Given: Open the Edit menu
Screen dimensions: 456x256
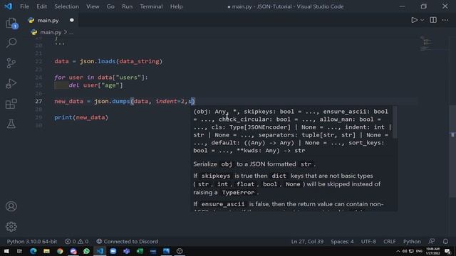Looking at the screenshot, I should click(41, 6).
